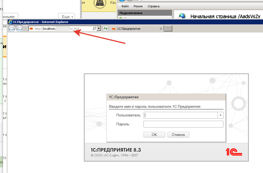The image size is (263, 173).
Task: Click the Подключения panel header
Action: 145,13
